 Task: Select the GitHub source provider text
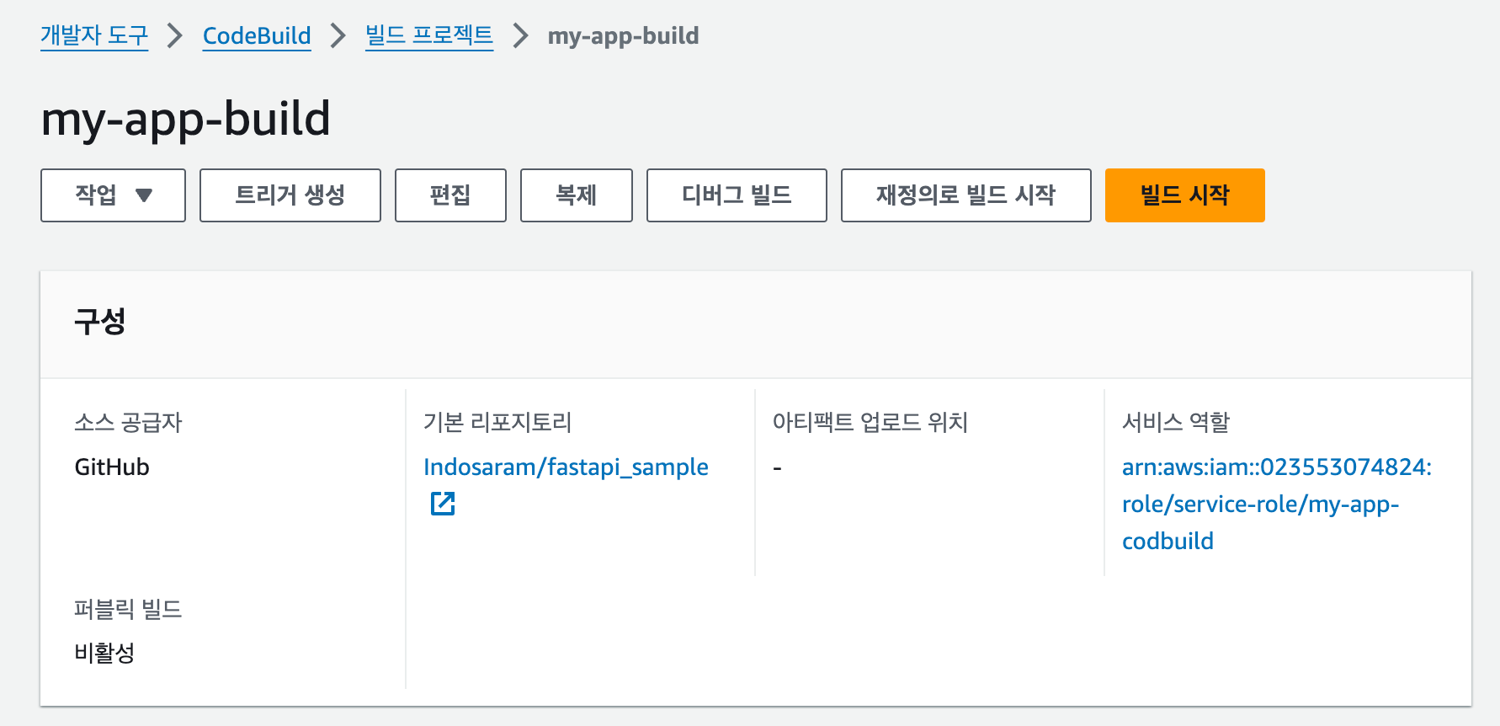point(112,467)
